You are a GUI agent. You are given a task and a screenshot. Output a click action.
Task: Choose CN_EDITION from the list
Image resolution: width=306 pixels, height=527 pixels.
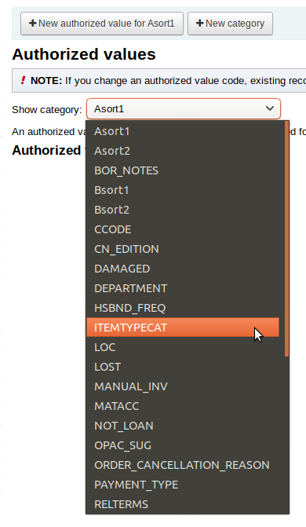[183, 249]
